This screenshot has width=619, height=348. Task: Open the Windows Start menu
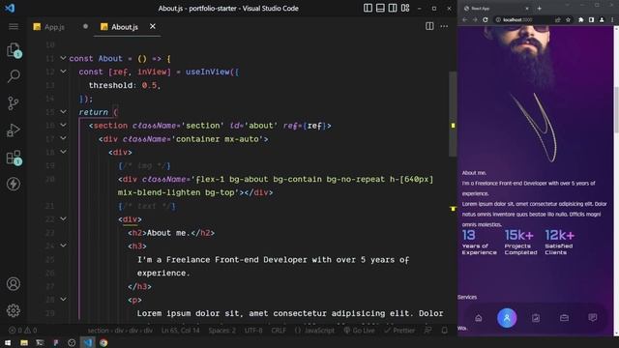coord(8,343)
